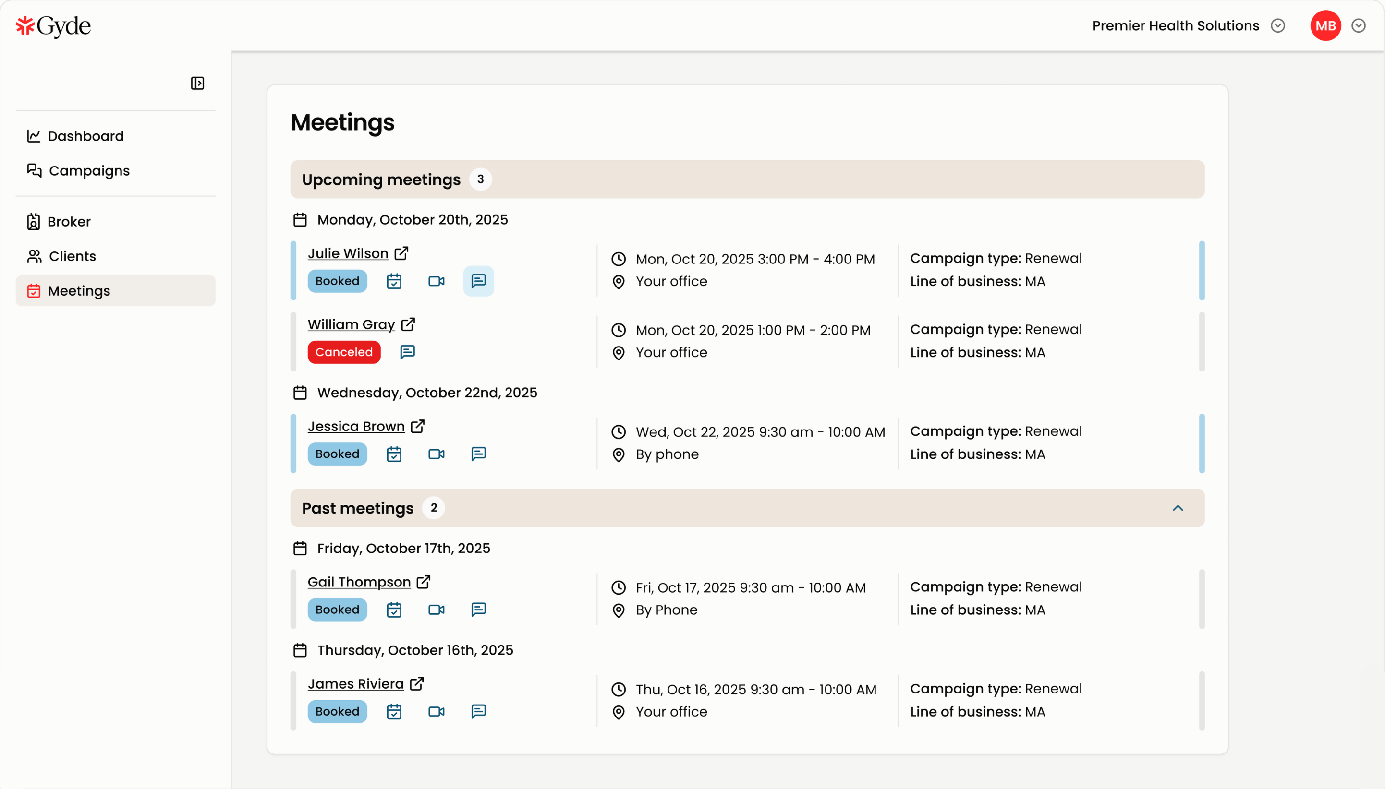Click the Upcoming meetings count badge
The width and height of the screenshot is (1385, 789).
[x=480, y=179]
